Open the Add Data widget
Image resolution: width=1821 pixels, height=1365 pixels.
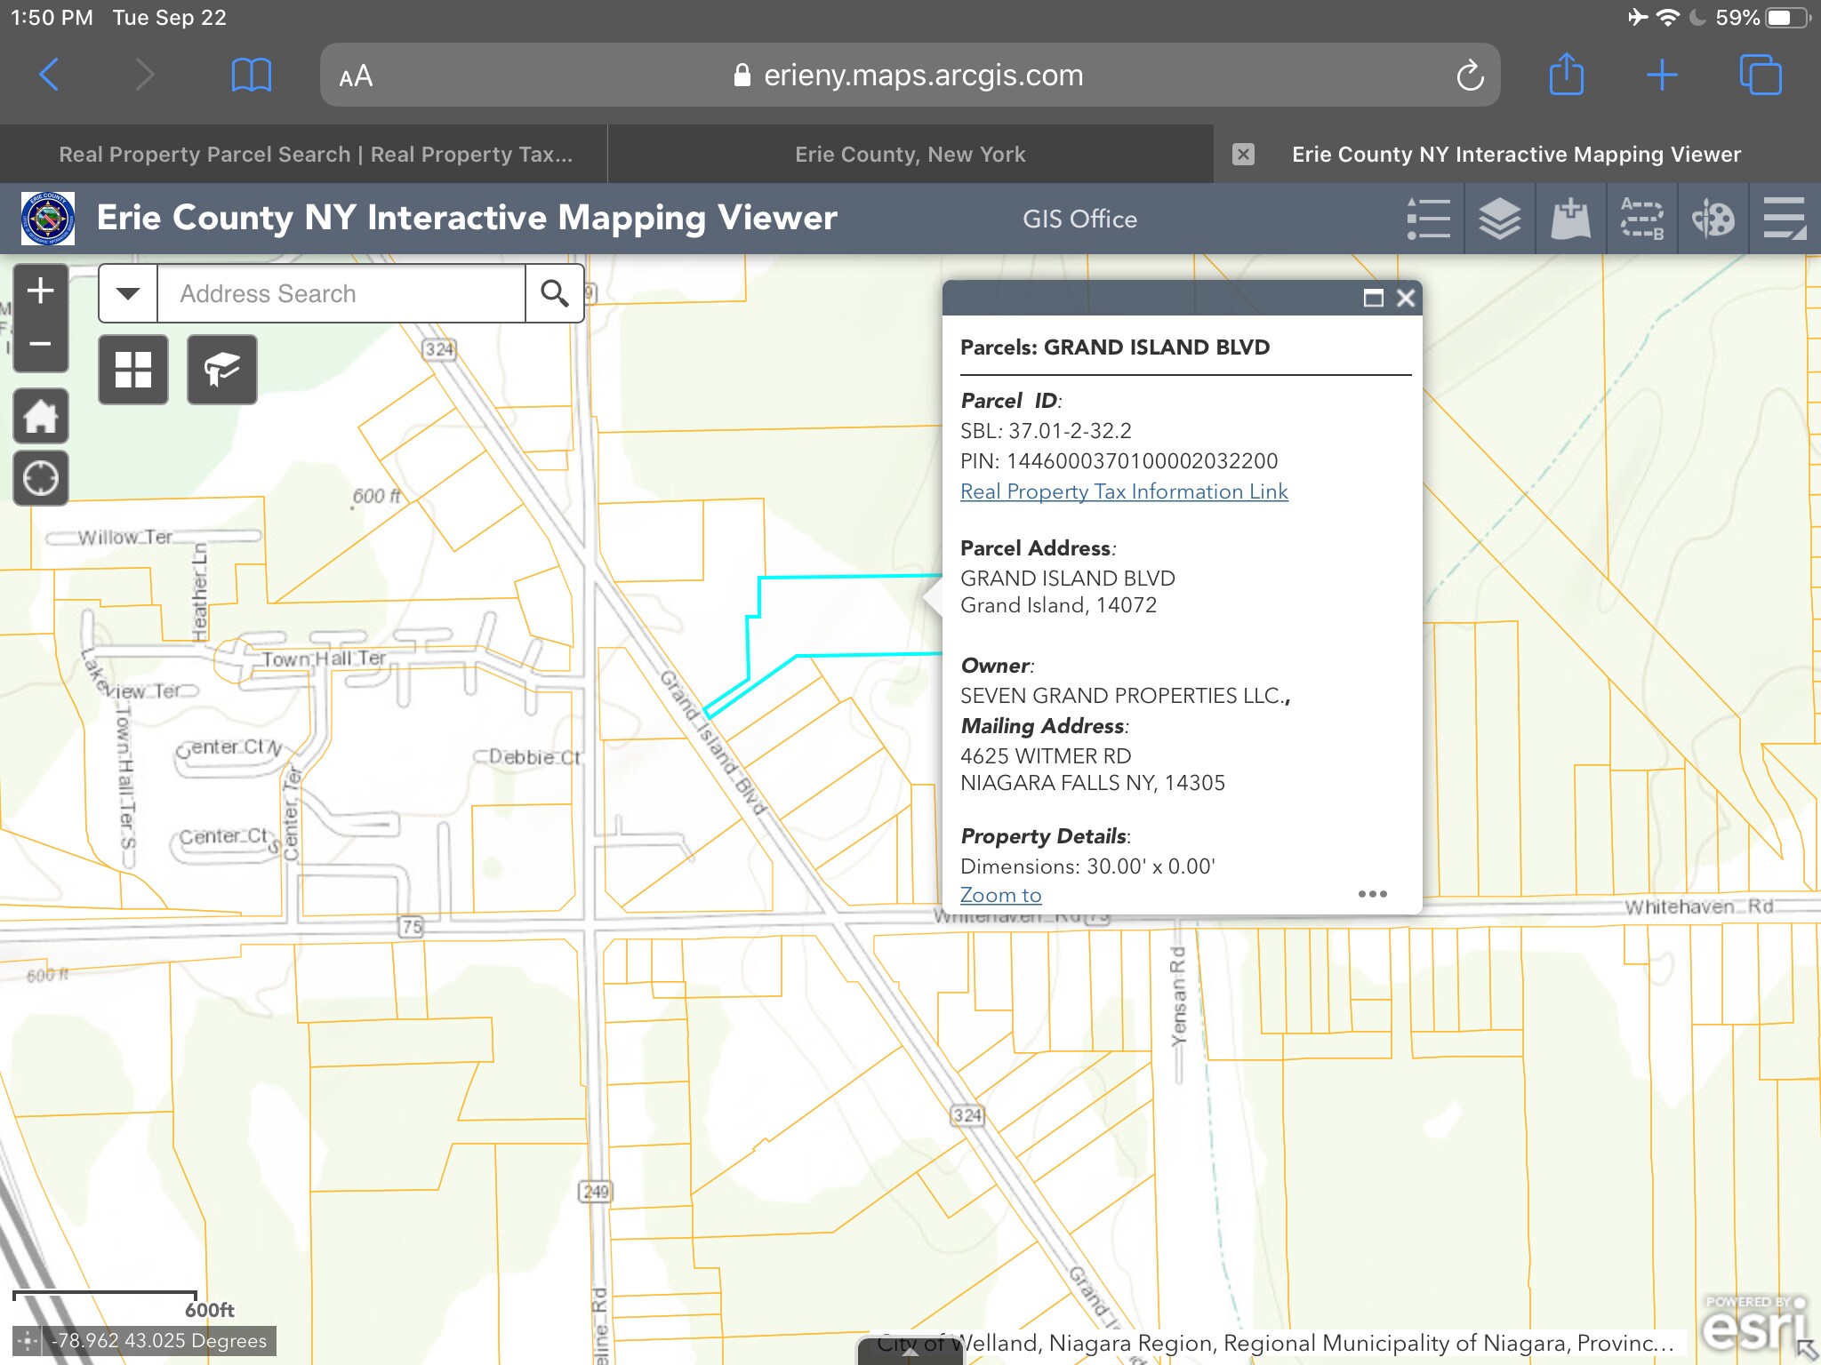(x=1570, y=219)
